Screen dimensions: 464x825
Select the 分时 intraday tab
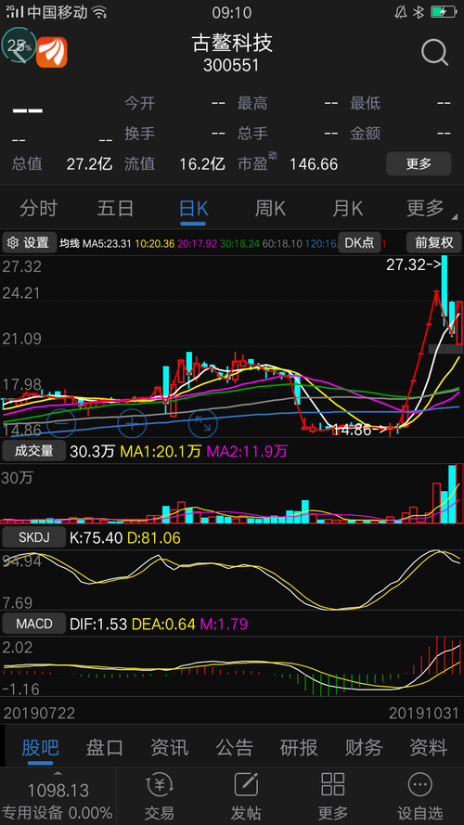[x=38, y=209]
